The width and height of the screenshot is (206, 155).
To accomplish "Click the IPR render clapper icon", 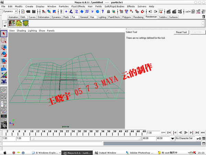I will pyautogui.click(x=174, y=11).
